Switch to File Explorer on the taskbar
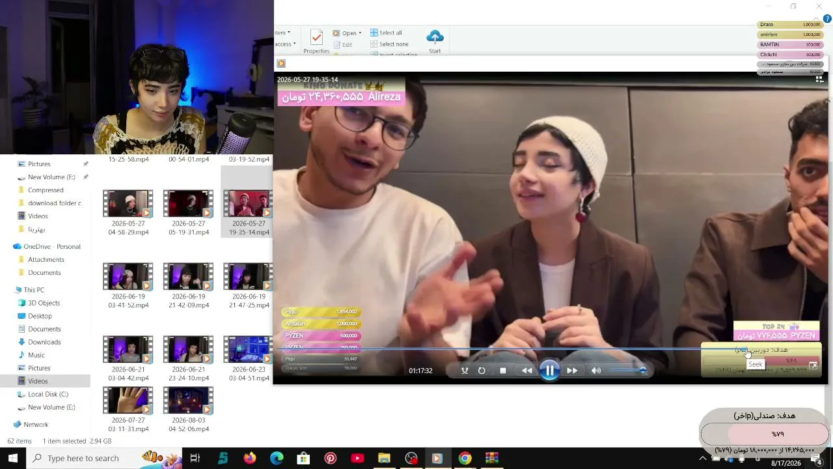This screenshot has width=833, height=469. 384,459
